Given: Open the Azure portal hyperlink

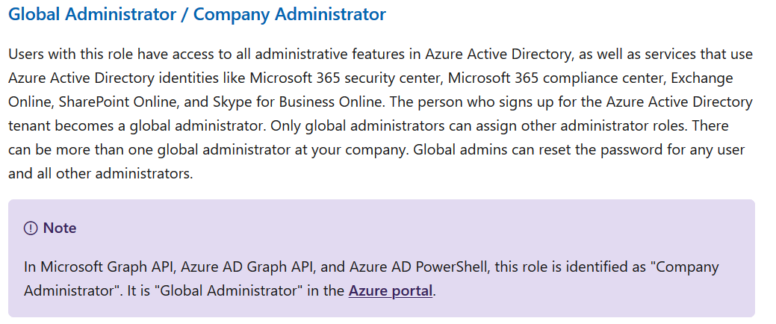Looking at the screenshot, I should 391,290.
